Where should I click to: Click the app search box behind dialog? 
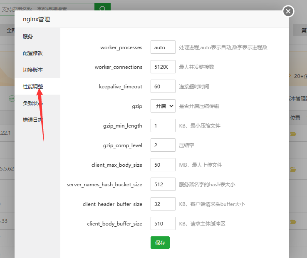click(x=47, y=8)
